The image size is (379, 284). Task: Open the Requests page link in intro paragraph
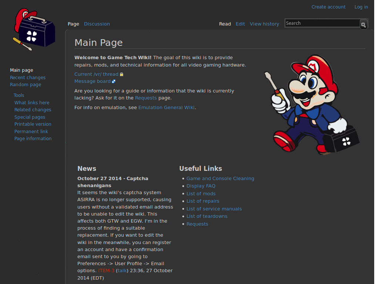(146, 98)
